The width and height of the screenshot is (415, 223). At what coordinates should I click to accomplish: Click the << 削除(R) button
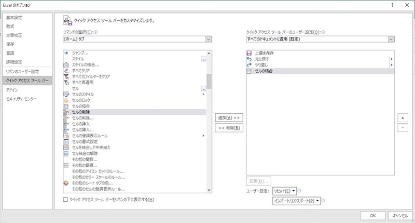(229, 128)
